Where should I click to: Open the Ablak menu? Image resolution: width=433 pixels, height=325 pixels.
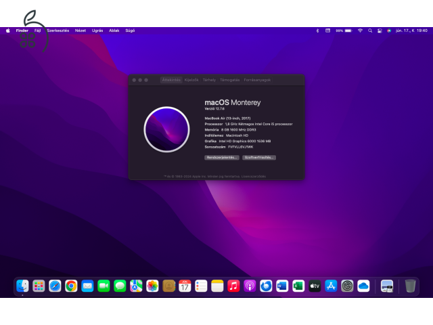tap(114, 30)
